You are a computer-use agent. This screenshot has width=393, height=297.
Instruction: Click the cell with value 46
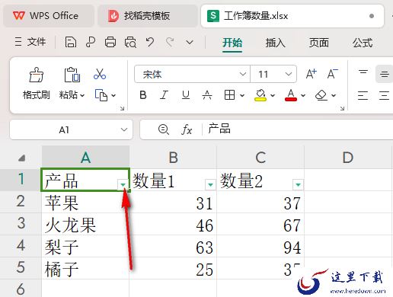(x=173, y=224)
